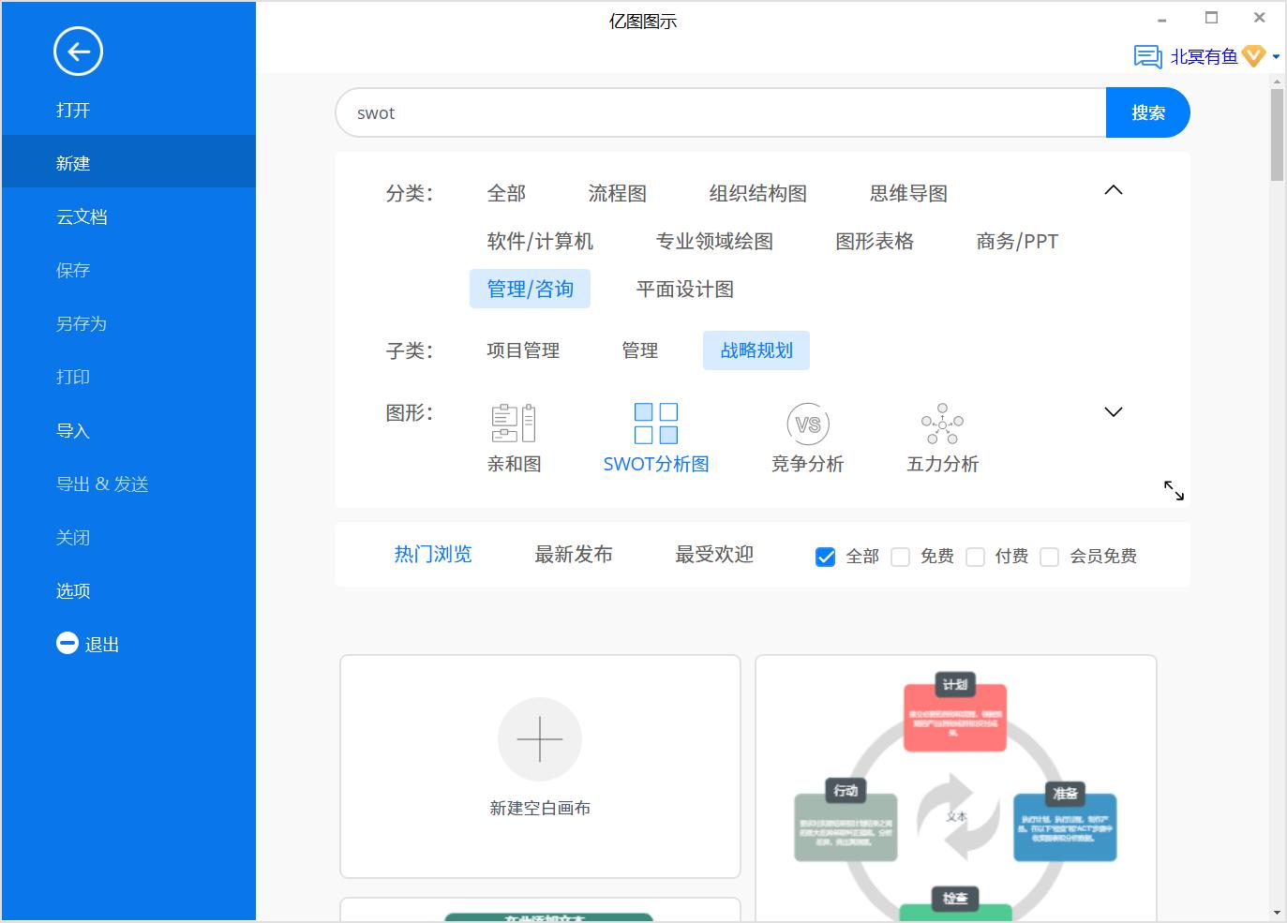
Task: Switch to the 最新发布 tab
Action: pos(573,554)
